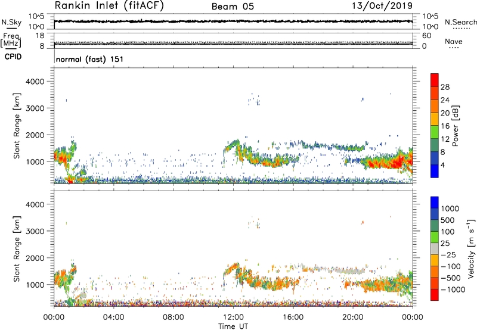Click the Power color bar label '12'
This screenshot has width=477, height=330.
click(445, 139)
